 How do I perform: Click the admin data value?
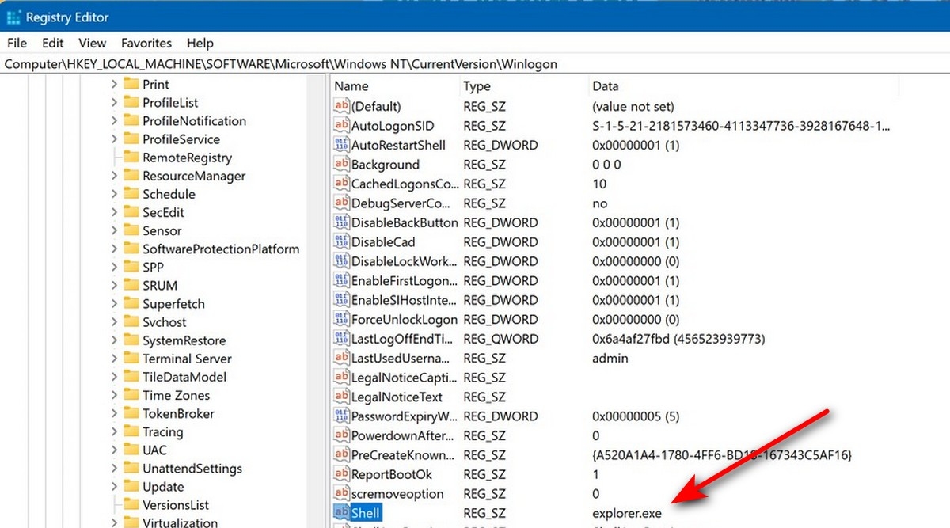click(x=610, y=358)
